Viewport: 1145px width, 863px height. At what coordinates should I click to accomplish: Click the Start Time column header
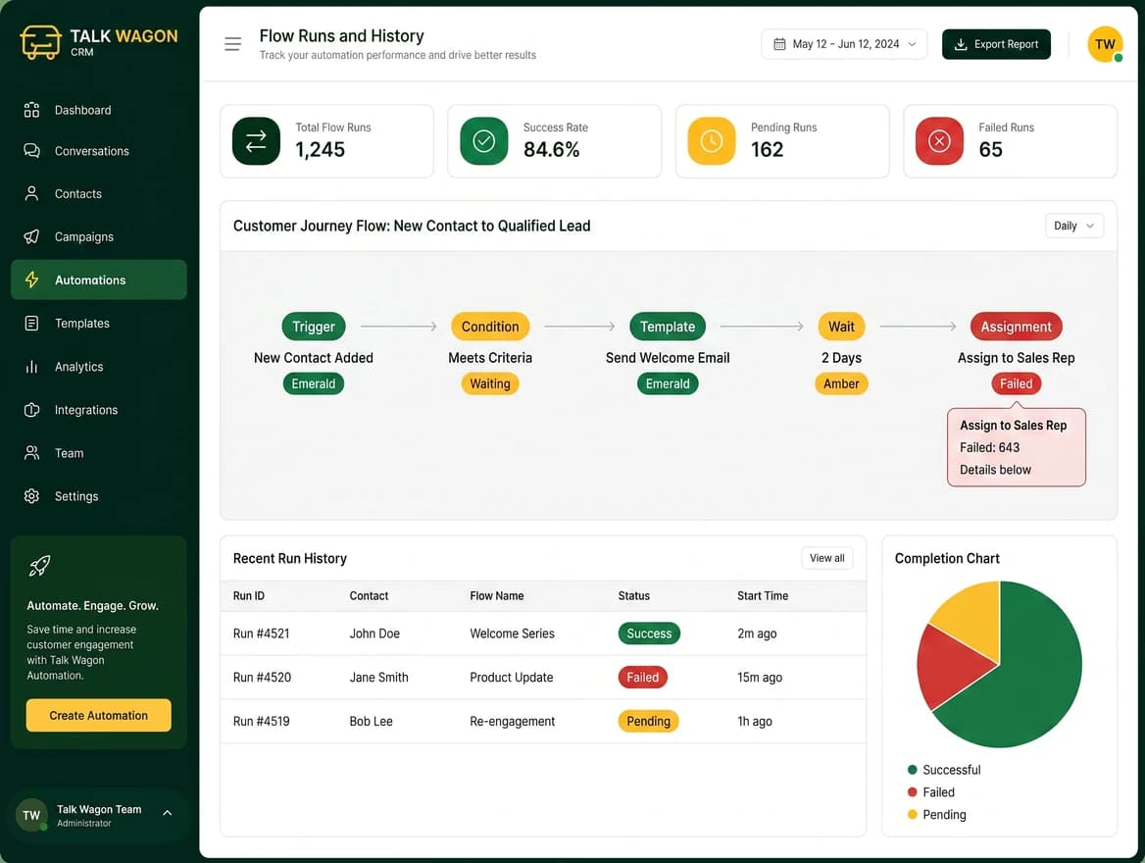[763, 595]
